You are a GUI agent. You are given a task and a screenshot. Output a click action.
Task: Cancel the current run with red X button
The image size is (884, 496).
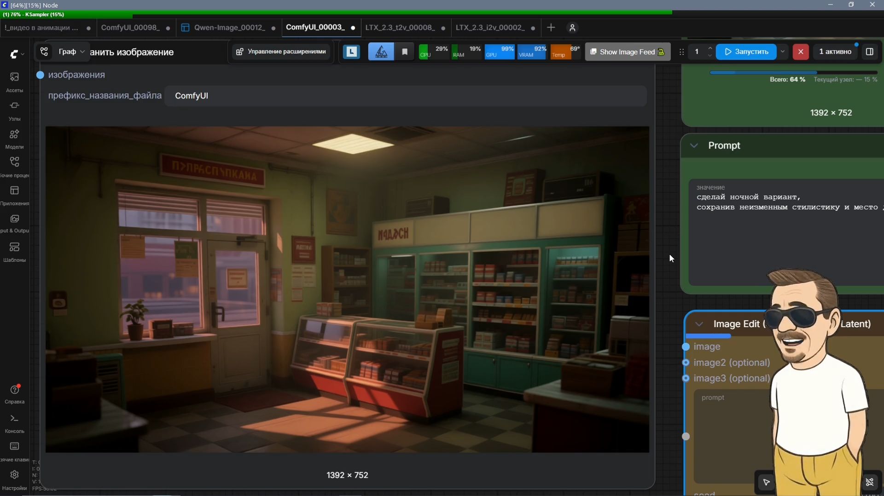[x=801, y=52]
